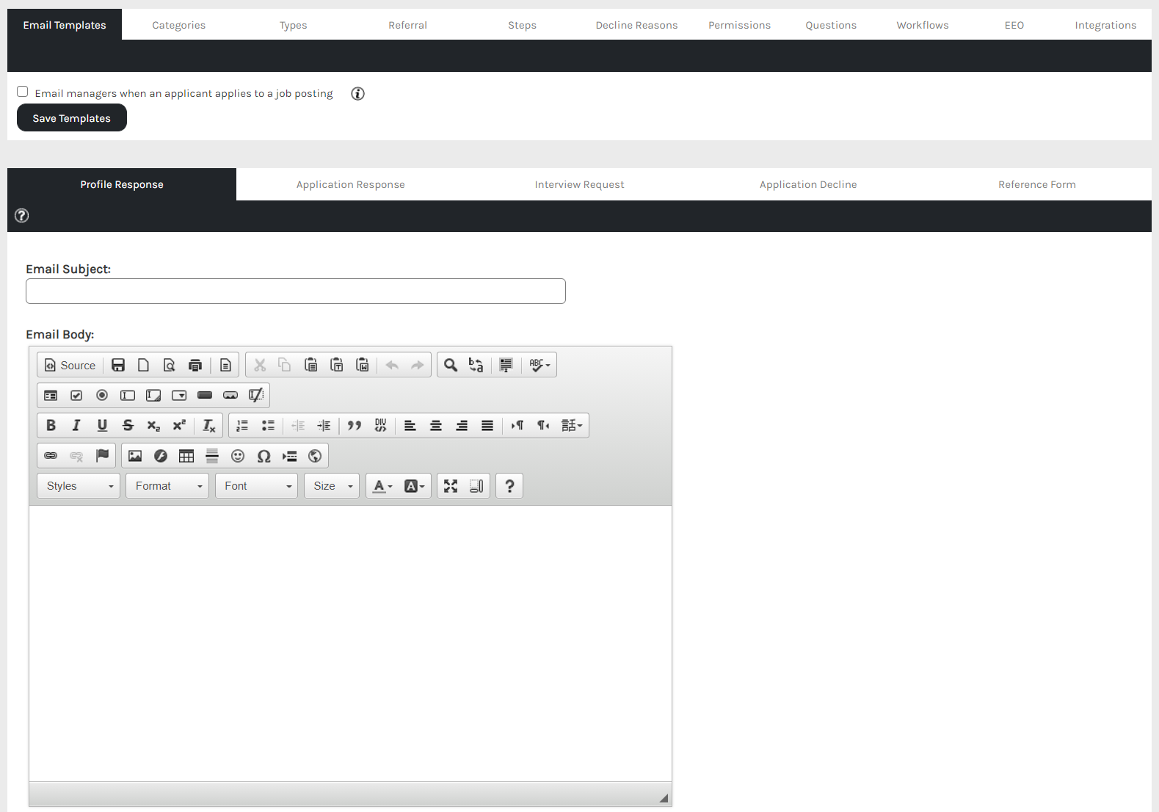Insert a horizontal line
This screenshot has width=1159, height=812.
212,456
